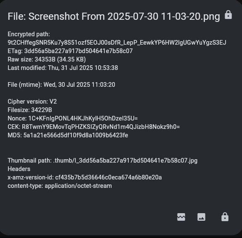
Task: Click the Cipher version V2 text
Action: (32, 102)
